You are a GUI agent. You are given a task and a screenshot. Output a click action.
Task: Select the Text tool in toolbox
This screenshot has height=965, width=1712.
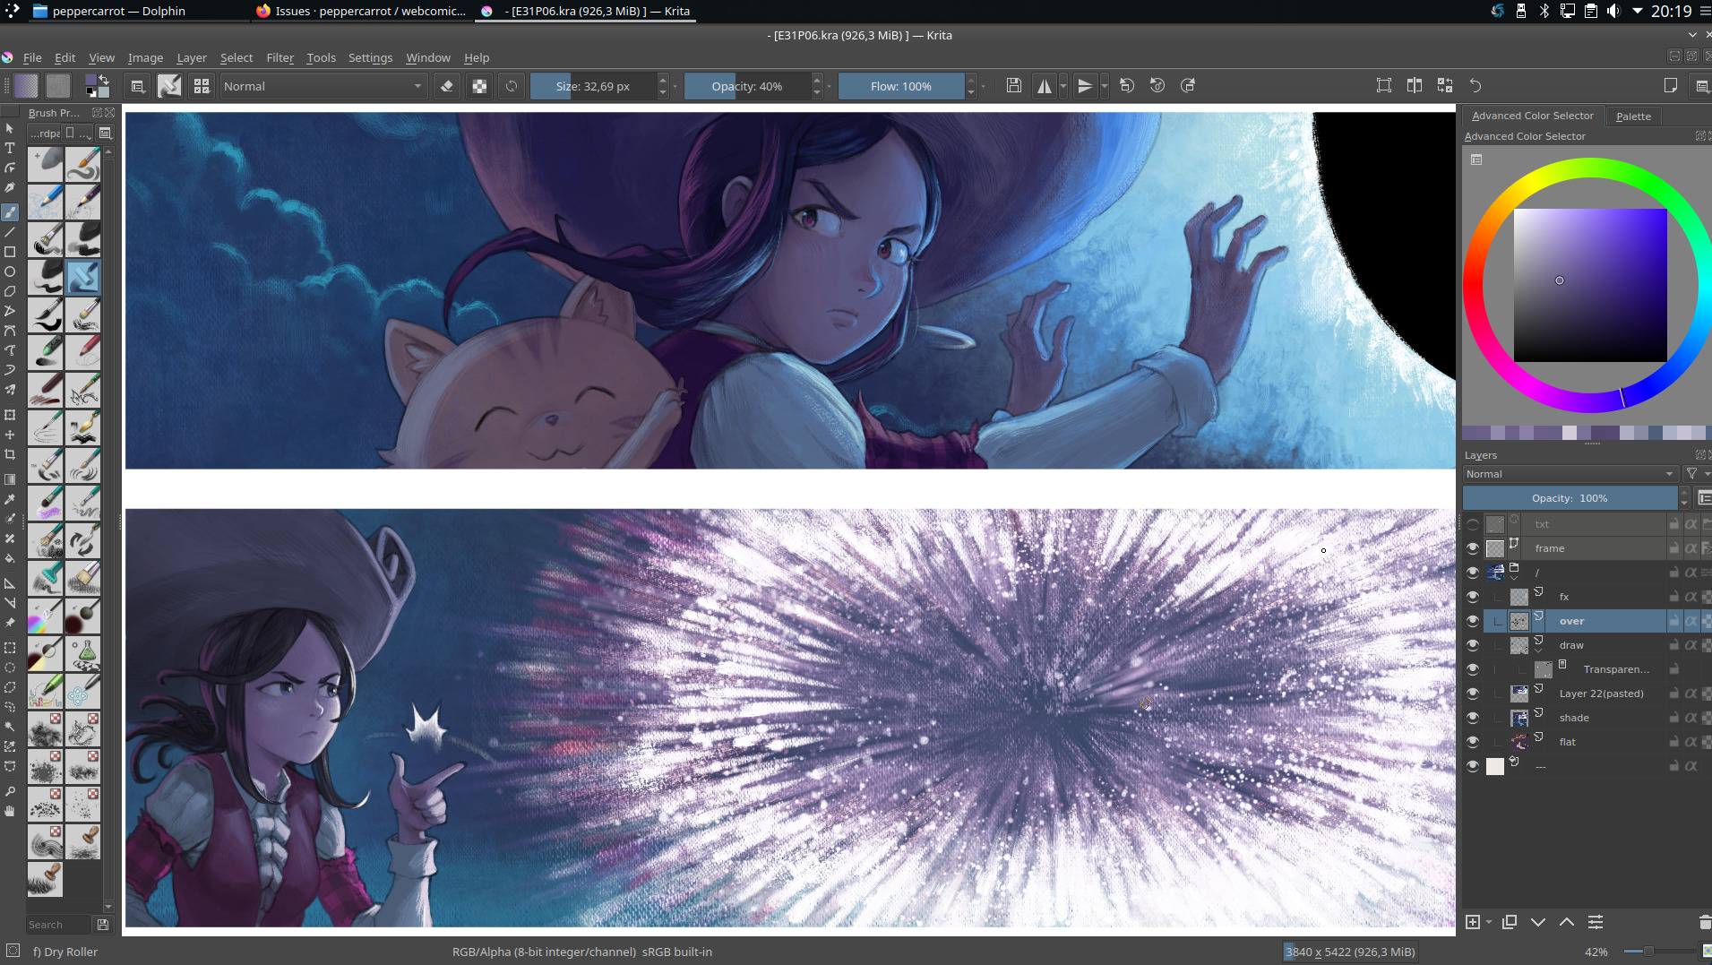(x=10, y=149)
